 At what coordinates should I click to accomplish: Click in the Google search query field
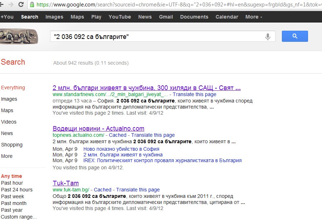(x=158, y=37)
